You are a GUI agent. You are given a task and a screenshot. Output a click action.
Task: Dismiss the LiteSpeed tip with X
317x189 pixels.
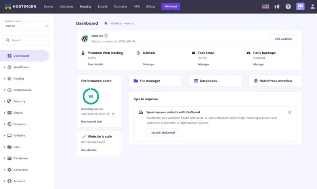[289, 112]
